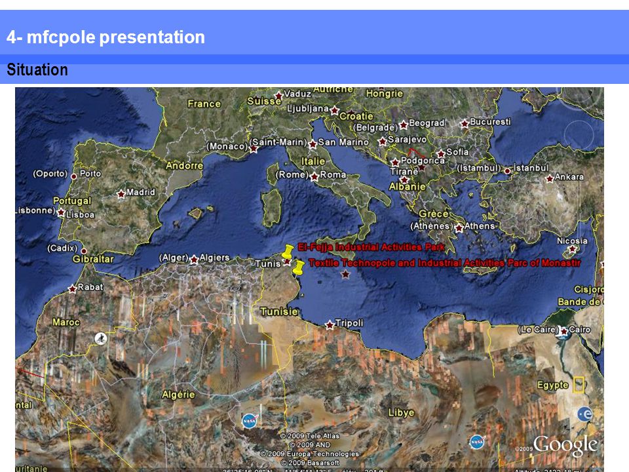Click the blue 'e' icon in Egypt
This screenshot has width=629, height=472.
pyautogui.click(x=585, y=414)
